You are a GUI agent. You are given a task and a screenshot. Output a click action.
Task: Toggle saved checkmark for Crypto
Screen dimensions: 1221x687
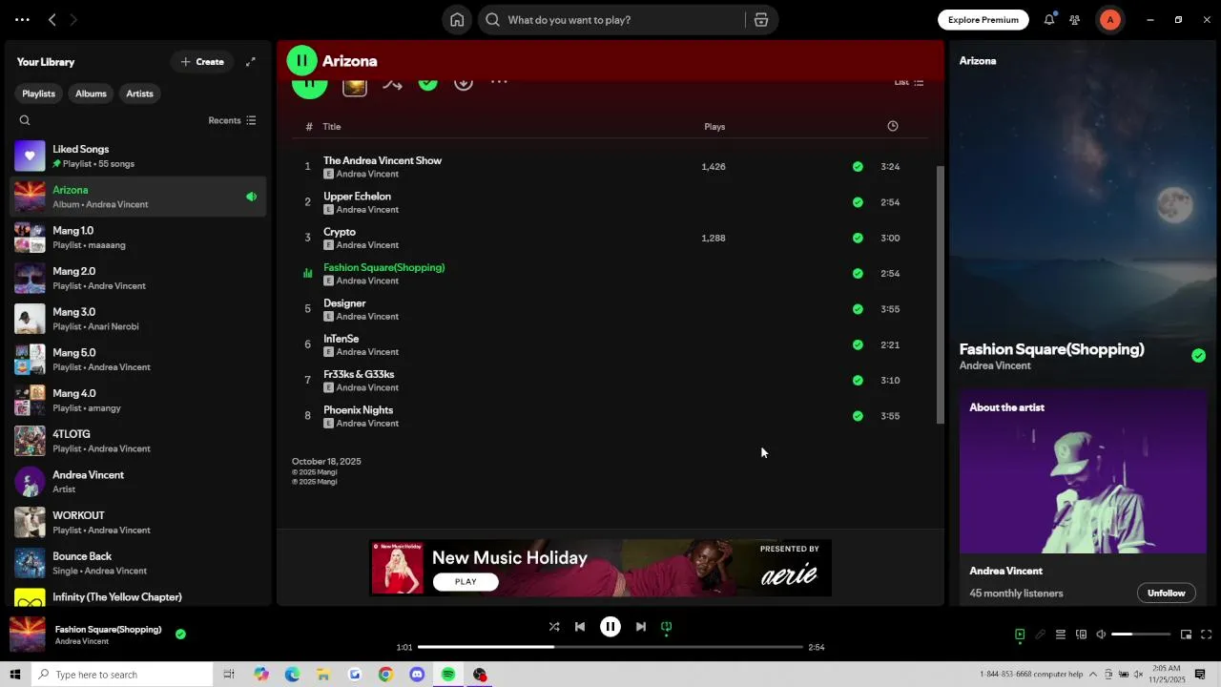coord(858,238)
